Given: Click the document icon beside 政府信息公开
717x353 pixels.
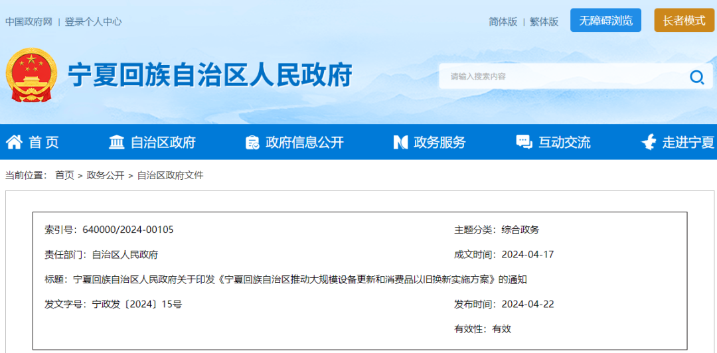Looking at the screenshot, I should click(252, 142).
